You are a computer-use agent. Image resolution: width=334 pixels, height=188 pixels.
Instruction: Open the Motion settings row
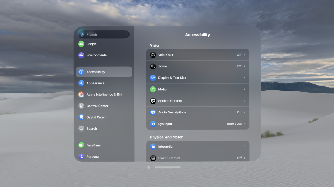(198, 89)
